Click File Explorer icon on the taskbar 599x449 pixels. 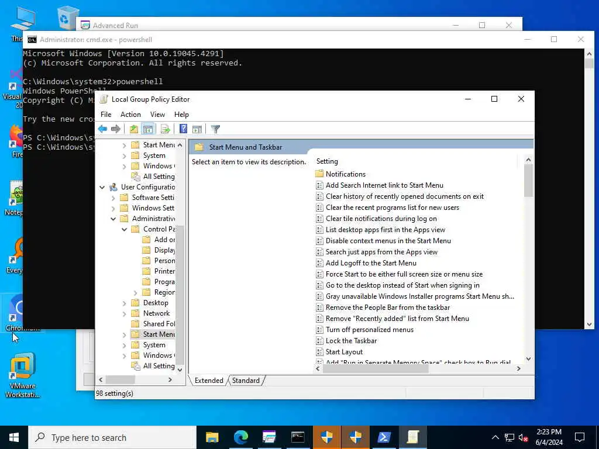coord(212,437)
